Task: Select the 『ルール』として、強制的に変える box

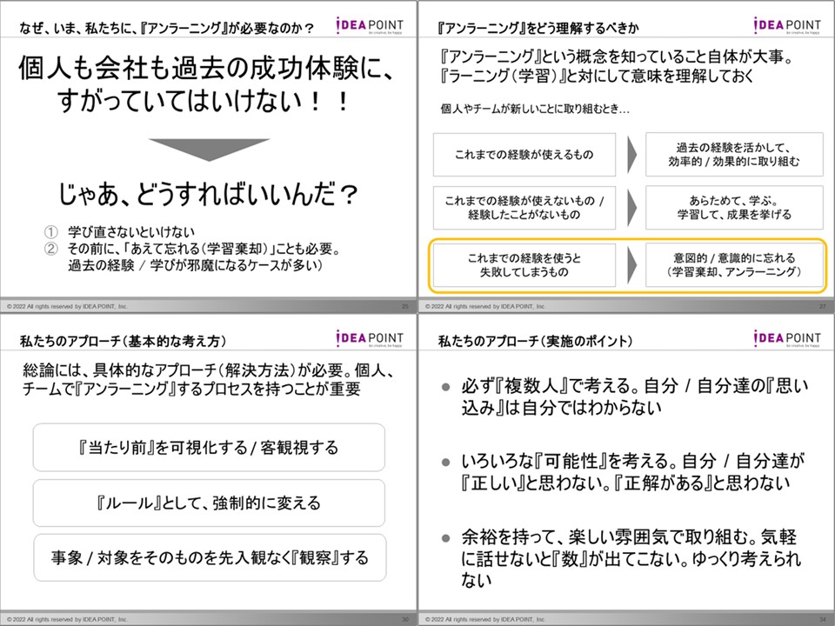Action: (x=209, y=503)
